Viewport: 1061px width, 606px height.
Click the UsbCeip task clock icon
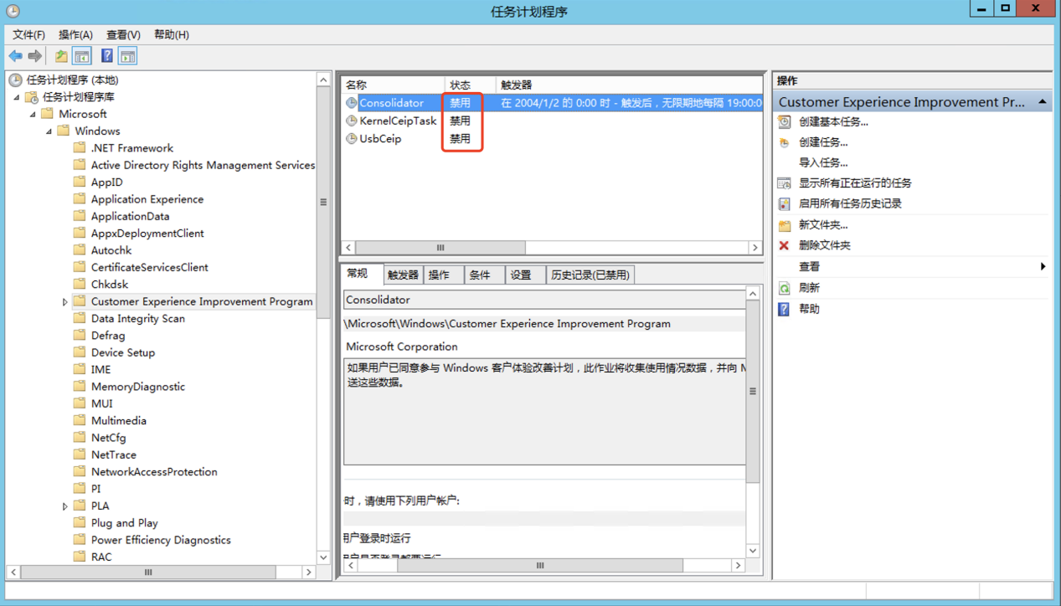(352, 138)
